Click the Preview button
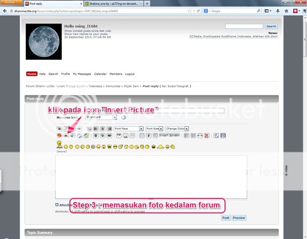Viewport: 307px width, 239px height. coord(239,217)
